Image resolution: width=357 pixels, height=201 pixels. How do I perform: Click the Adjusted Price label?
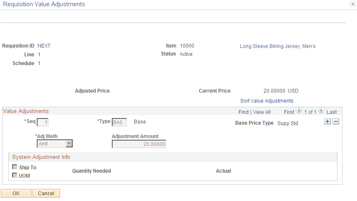(x=92, y=91)
